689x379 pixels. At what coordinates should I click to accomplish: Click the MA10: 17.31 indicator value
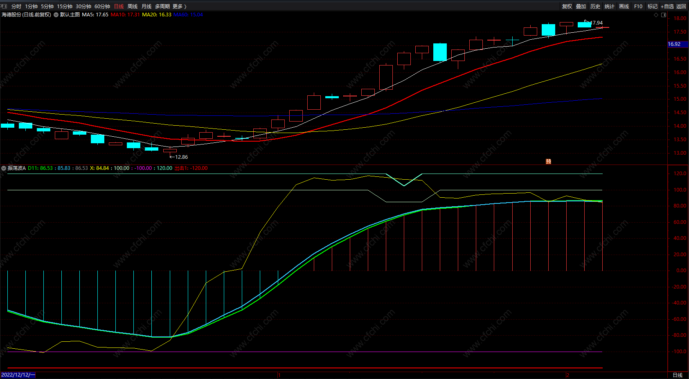(125, 15)
